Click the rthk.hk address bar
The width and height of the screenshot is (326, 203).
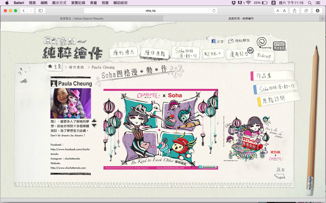click(x=151, y=11)
